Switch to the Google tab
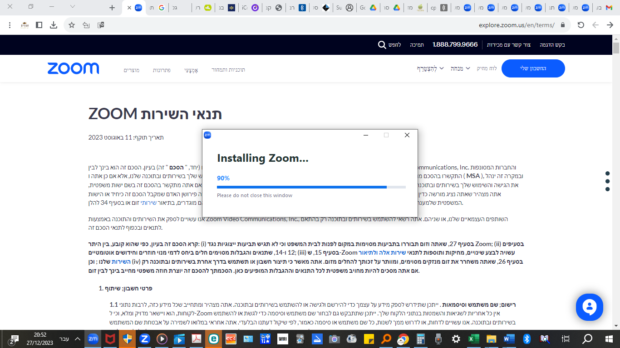Image resolution: width=620 pixels, height=348 pixels. click(x=157, y=8)
